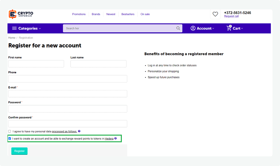280x166 pixels.
Task: Go to the Bestsellers menu item
Action: [x=128, y=14]
